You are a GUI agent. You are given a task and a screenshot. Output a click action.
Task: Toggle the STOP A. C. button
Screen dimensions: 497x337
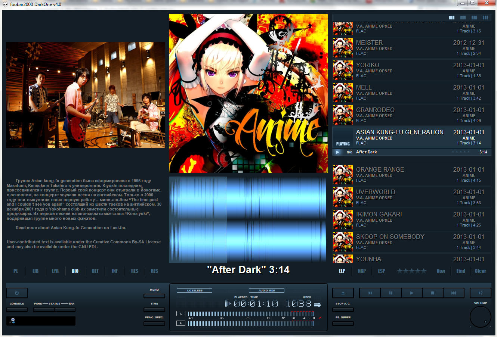343,309
